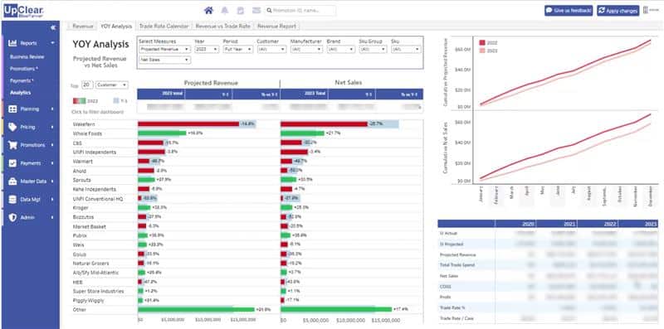Click the Wakefern projected revenue bar
664x329 pixels.
click(188, 124)
